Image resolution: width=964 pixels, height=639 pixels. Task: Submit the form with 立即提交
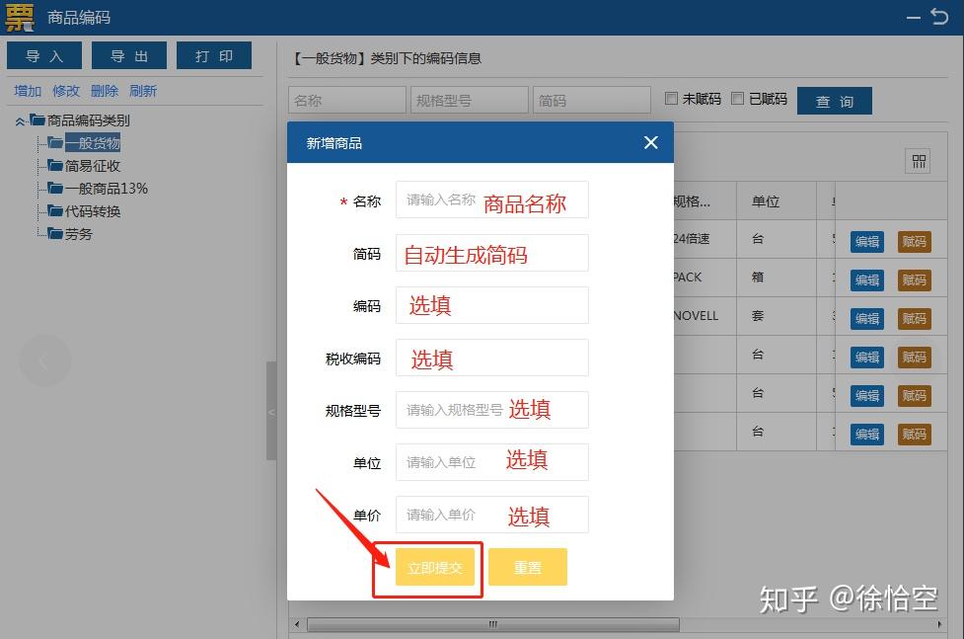pos(434,566)
